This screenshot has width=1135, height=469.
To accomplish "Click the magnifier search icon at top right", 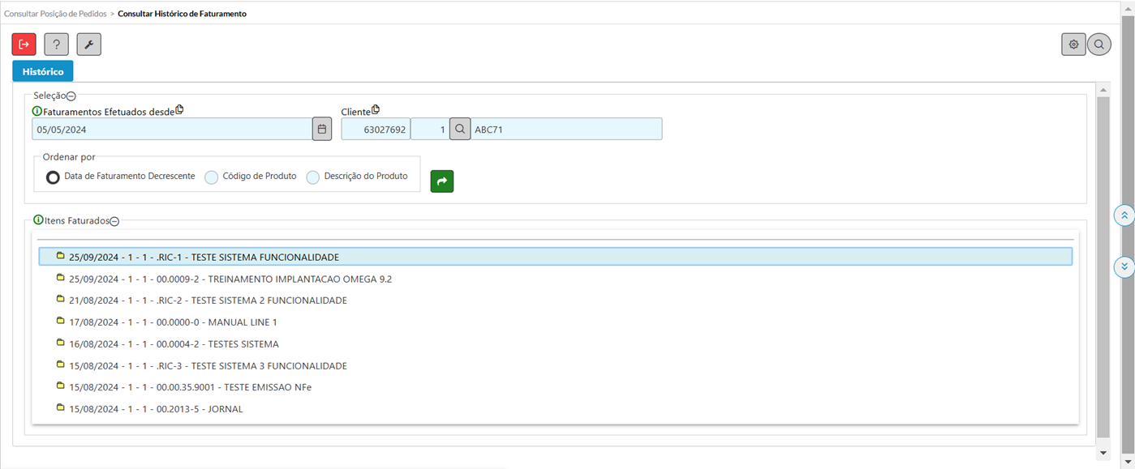I will pyautogui.click(x=1099, y=45).
